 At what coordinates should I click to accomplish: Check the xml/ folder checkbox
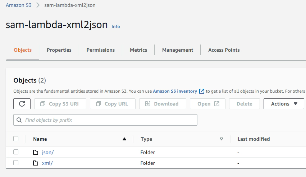16,163
